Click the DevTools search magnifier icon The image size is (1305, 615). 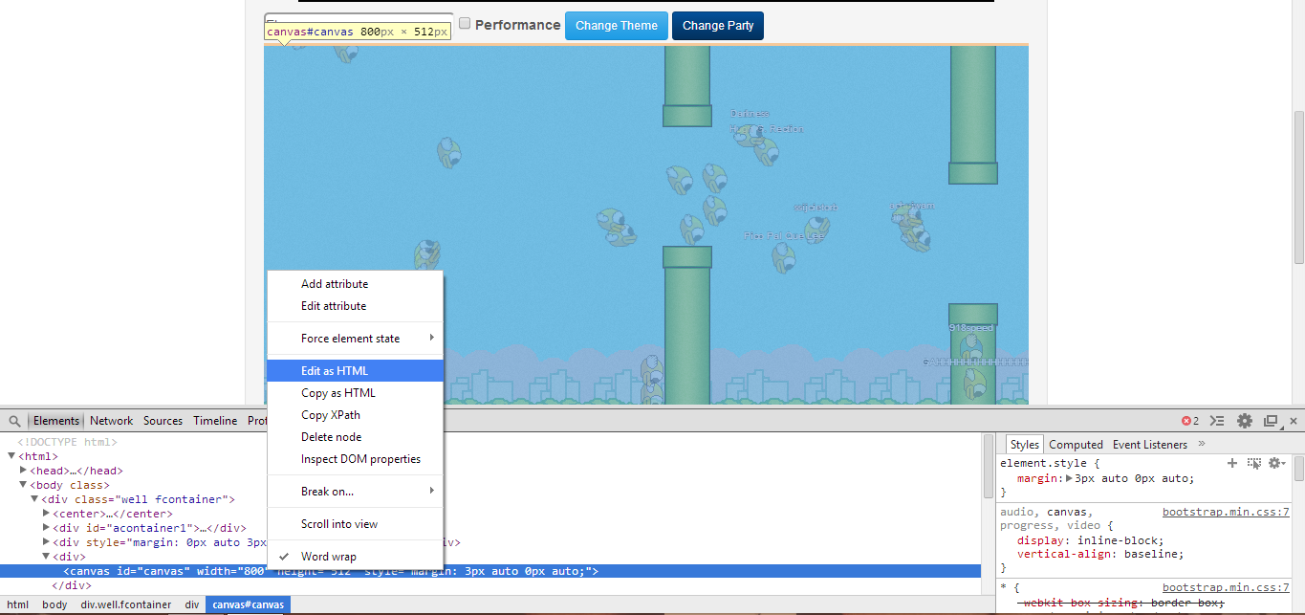pos(14,421)
